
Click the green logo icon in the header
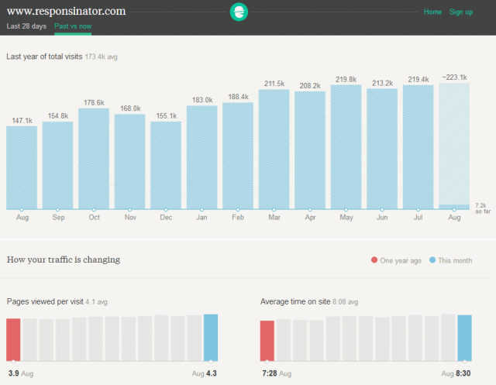239,12
